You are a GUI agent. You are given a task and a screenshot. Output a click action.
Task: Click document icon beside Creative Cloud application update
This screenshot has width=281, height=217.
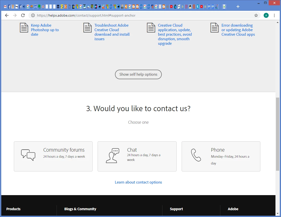click(151, 28)
